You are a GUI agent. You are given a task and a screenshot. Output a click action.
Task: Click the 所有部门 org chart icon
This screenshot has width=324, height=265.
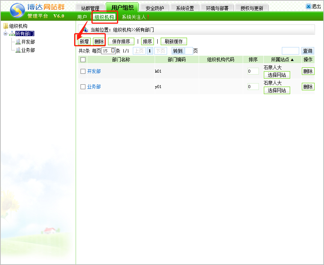pyautogui.click(x=12, y=34)
